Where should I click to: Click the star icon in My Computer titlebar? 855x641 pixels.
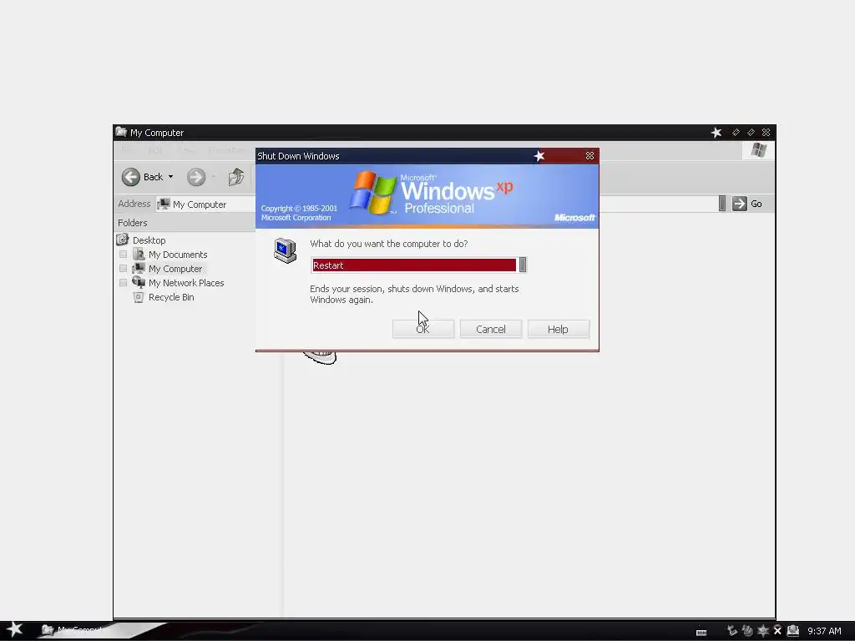[716, 133]
